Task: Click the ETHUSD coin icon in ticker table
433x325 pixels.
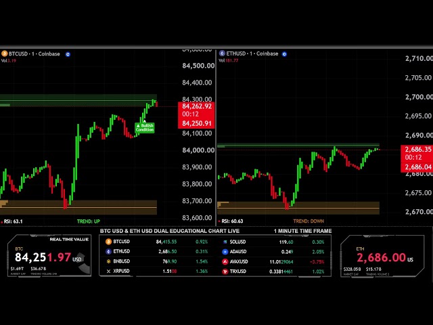Action: coord(108,251)
